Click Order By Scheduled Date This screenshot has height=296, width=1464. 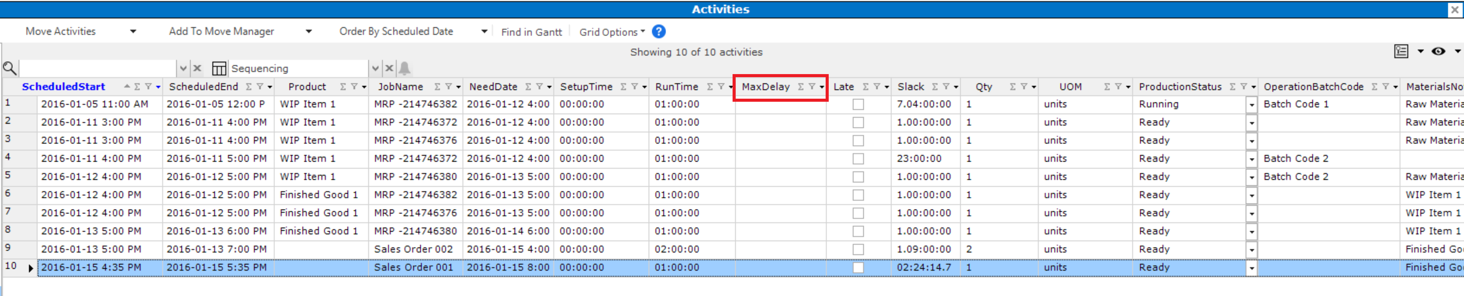point(396,32)
